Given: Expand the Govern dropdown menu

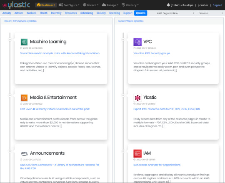Looking at the screenshot, I should [x=91, y=5].
